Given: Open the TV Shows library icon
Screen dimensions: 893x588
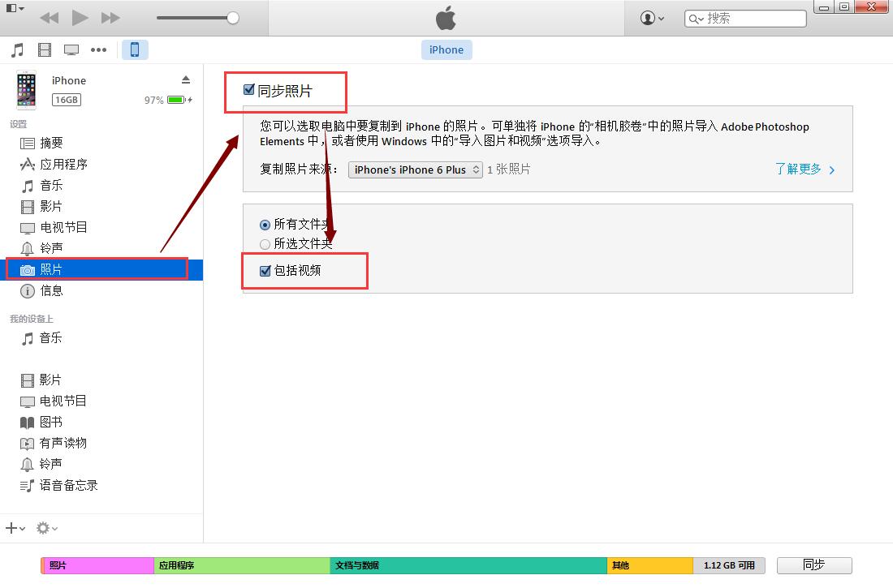Looking at the screenshot, I should (71, 50).
